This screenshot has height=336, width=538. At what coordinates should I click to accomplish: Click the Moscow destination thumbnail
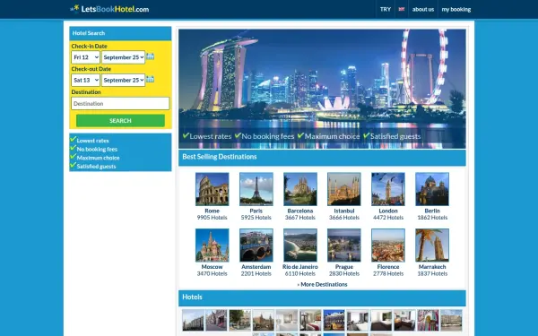tap(212, 246)
